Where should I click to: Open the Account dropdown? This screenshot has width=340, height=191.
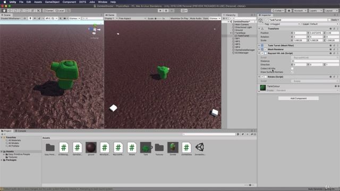(300, 11)
